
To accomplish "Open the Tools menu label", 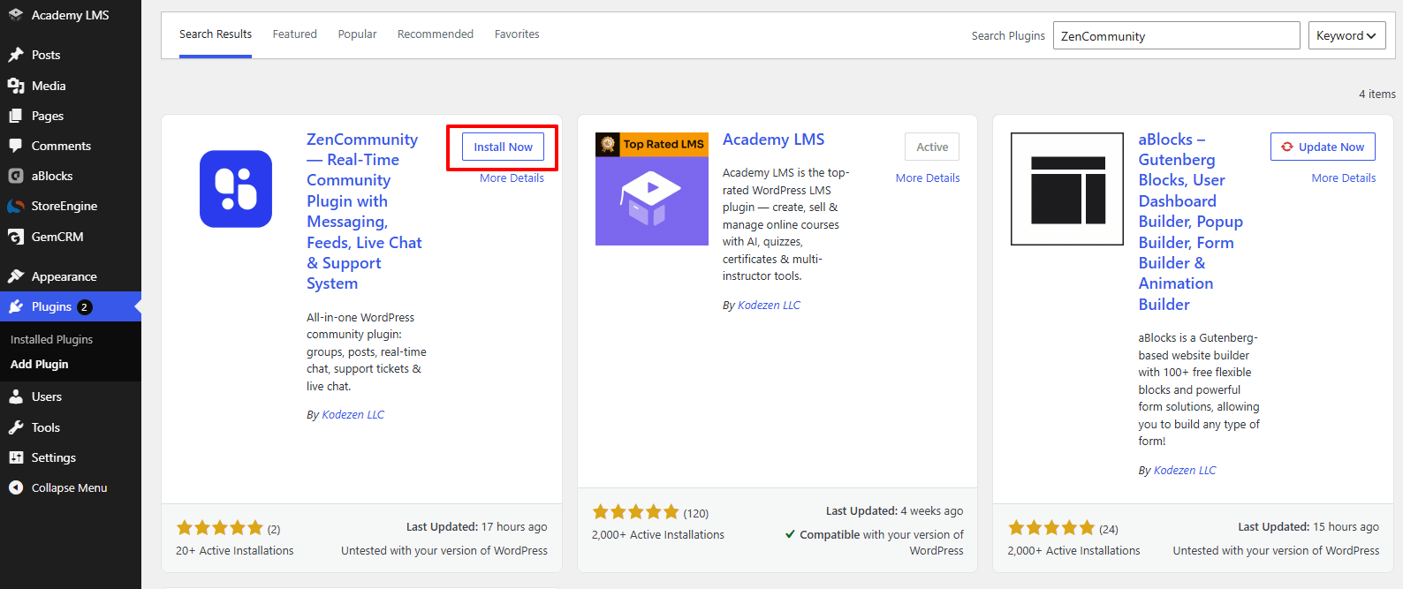I will [x=46, y=427].
